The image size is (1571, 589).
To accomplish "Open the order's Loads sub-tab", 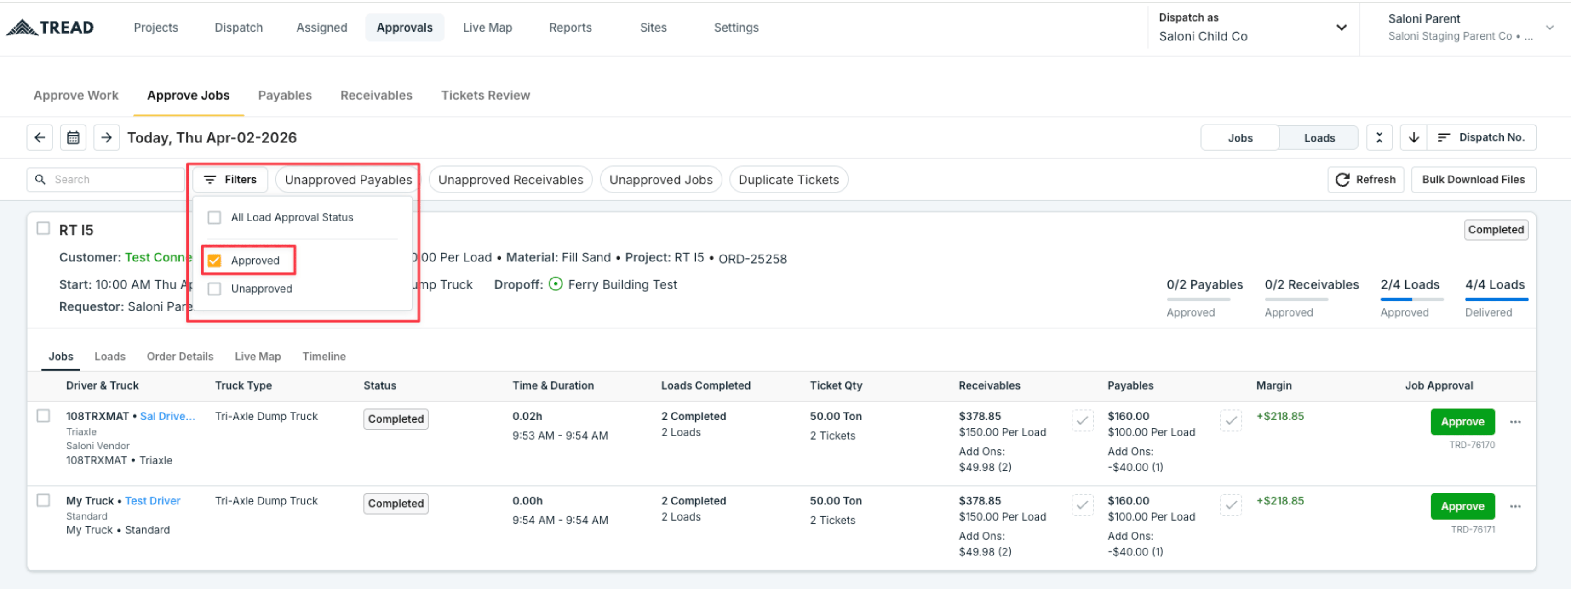I will (x=110, y=357).
